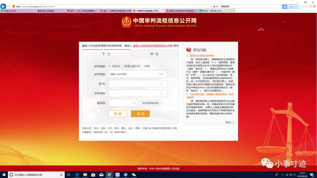317x178 pixels.
Task: Click the 更多>> link in FAQ
Action: 230,123
